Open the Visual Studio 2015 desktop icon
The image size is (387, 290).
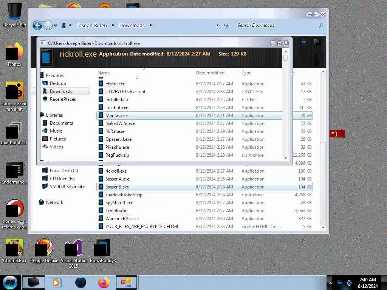point(74,253)
